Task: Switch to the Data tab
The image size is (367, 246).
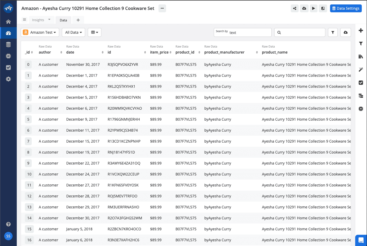Action: (x=63, y=20)
